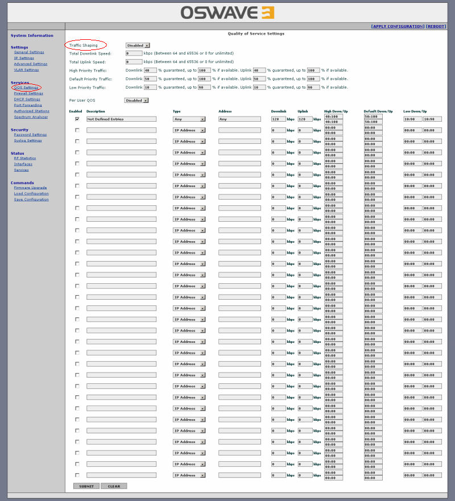
Task: Click REBOOT link
Action: 436,26
